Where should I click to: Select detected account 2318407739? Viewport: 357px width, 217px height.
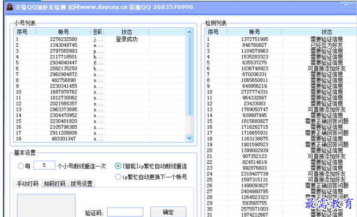coord(254,174)
